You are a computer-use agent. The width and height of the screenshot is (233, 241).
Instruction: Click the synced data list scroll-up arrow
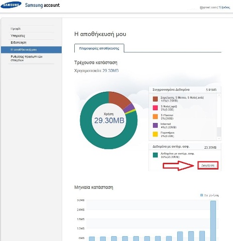click(x=219, y=95)
